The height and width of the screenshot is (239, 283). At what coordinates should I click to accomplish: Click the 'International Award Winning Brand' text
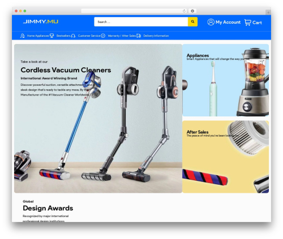click(49, 78)
